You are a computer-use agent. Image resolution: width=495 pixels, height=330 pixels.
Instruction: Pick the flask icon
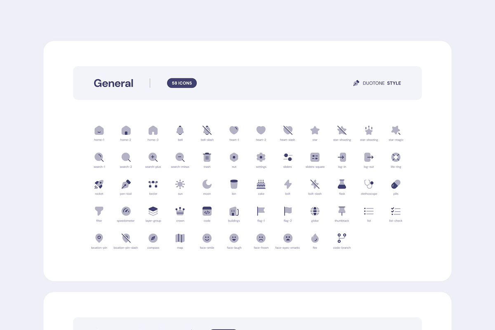click(342, 184)
